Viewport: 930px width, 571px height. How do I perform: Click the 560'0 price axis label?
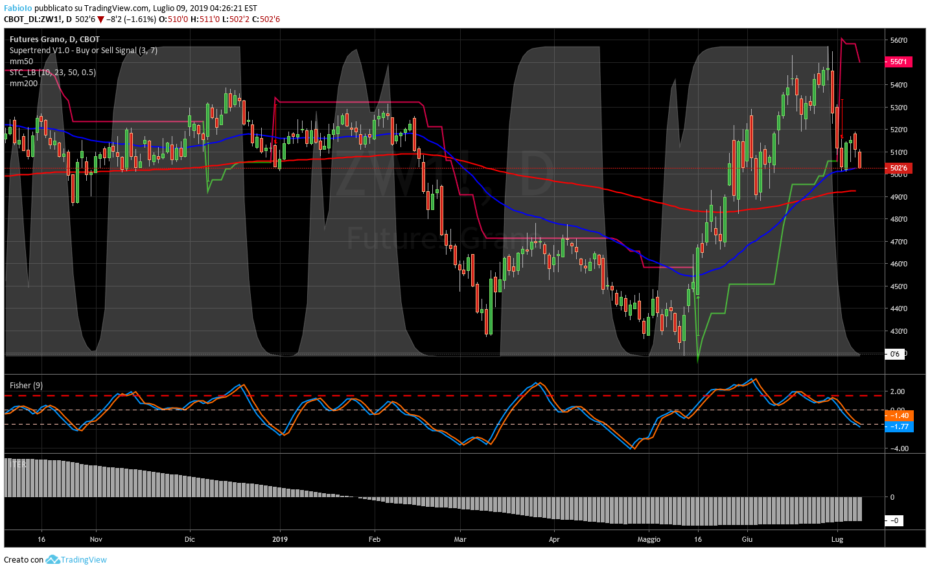point(898,40)
